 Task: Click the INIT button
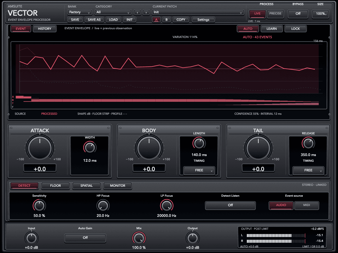[129, 20]
